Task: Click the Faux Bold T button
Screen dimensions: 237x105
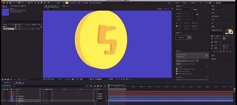Action: pos(214,52)
